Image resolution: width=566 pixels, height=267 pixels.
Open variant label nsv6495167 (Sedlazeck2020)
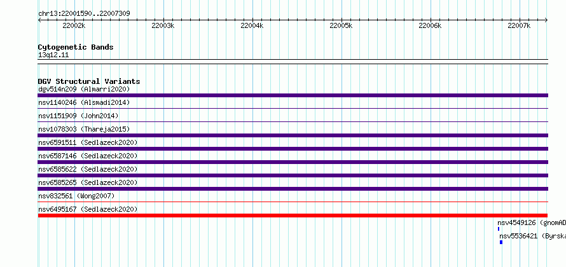(x=88, y=209)
